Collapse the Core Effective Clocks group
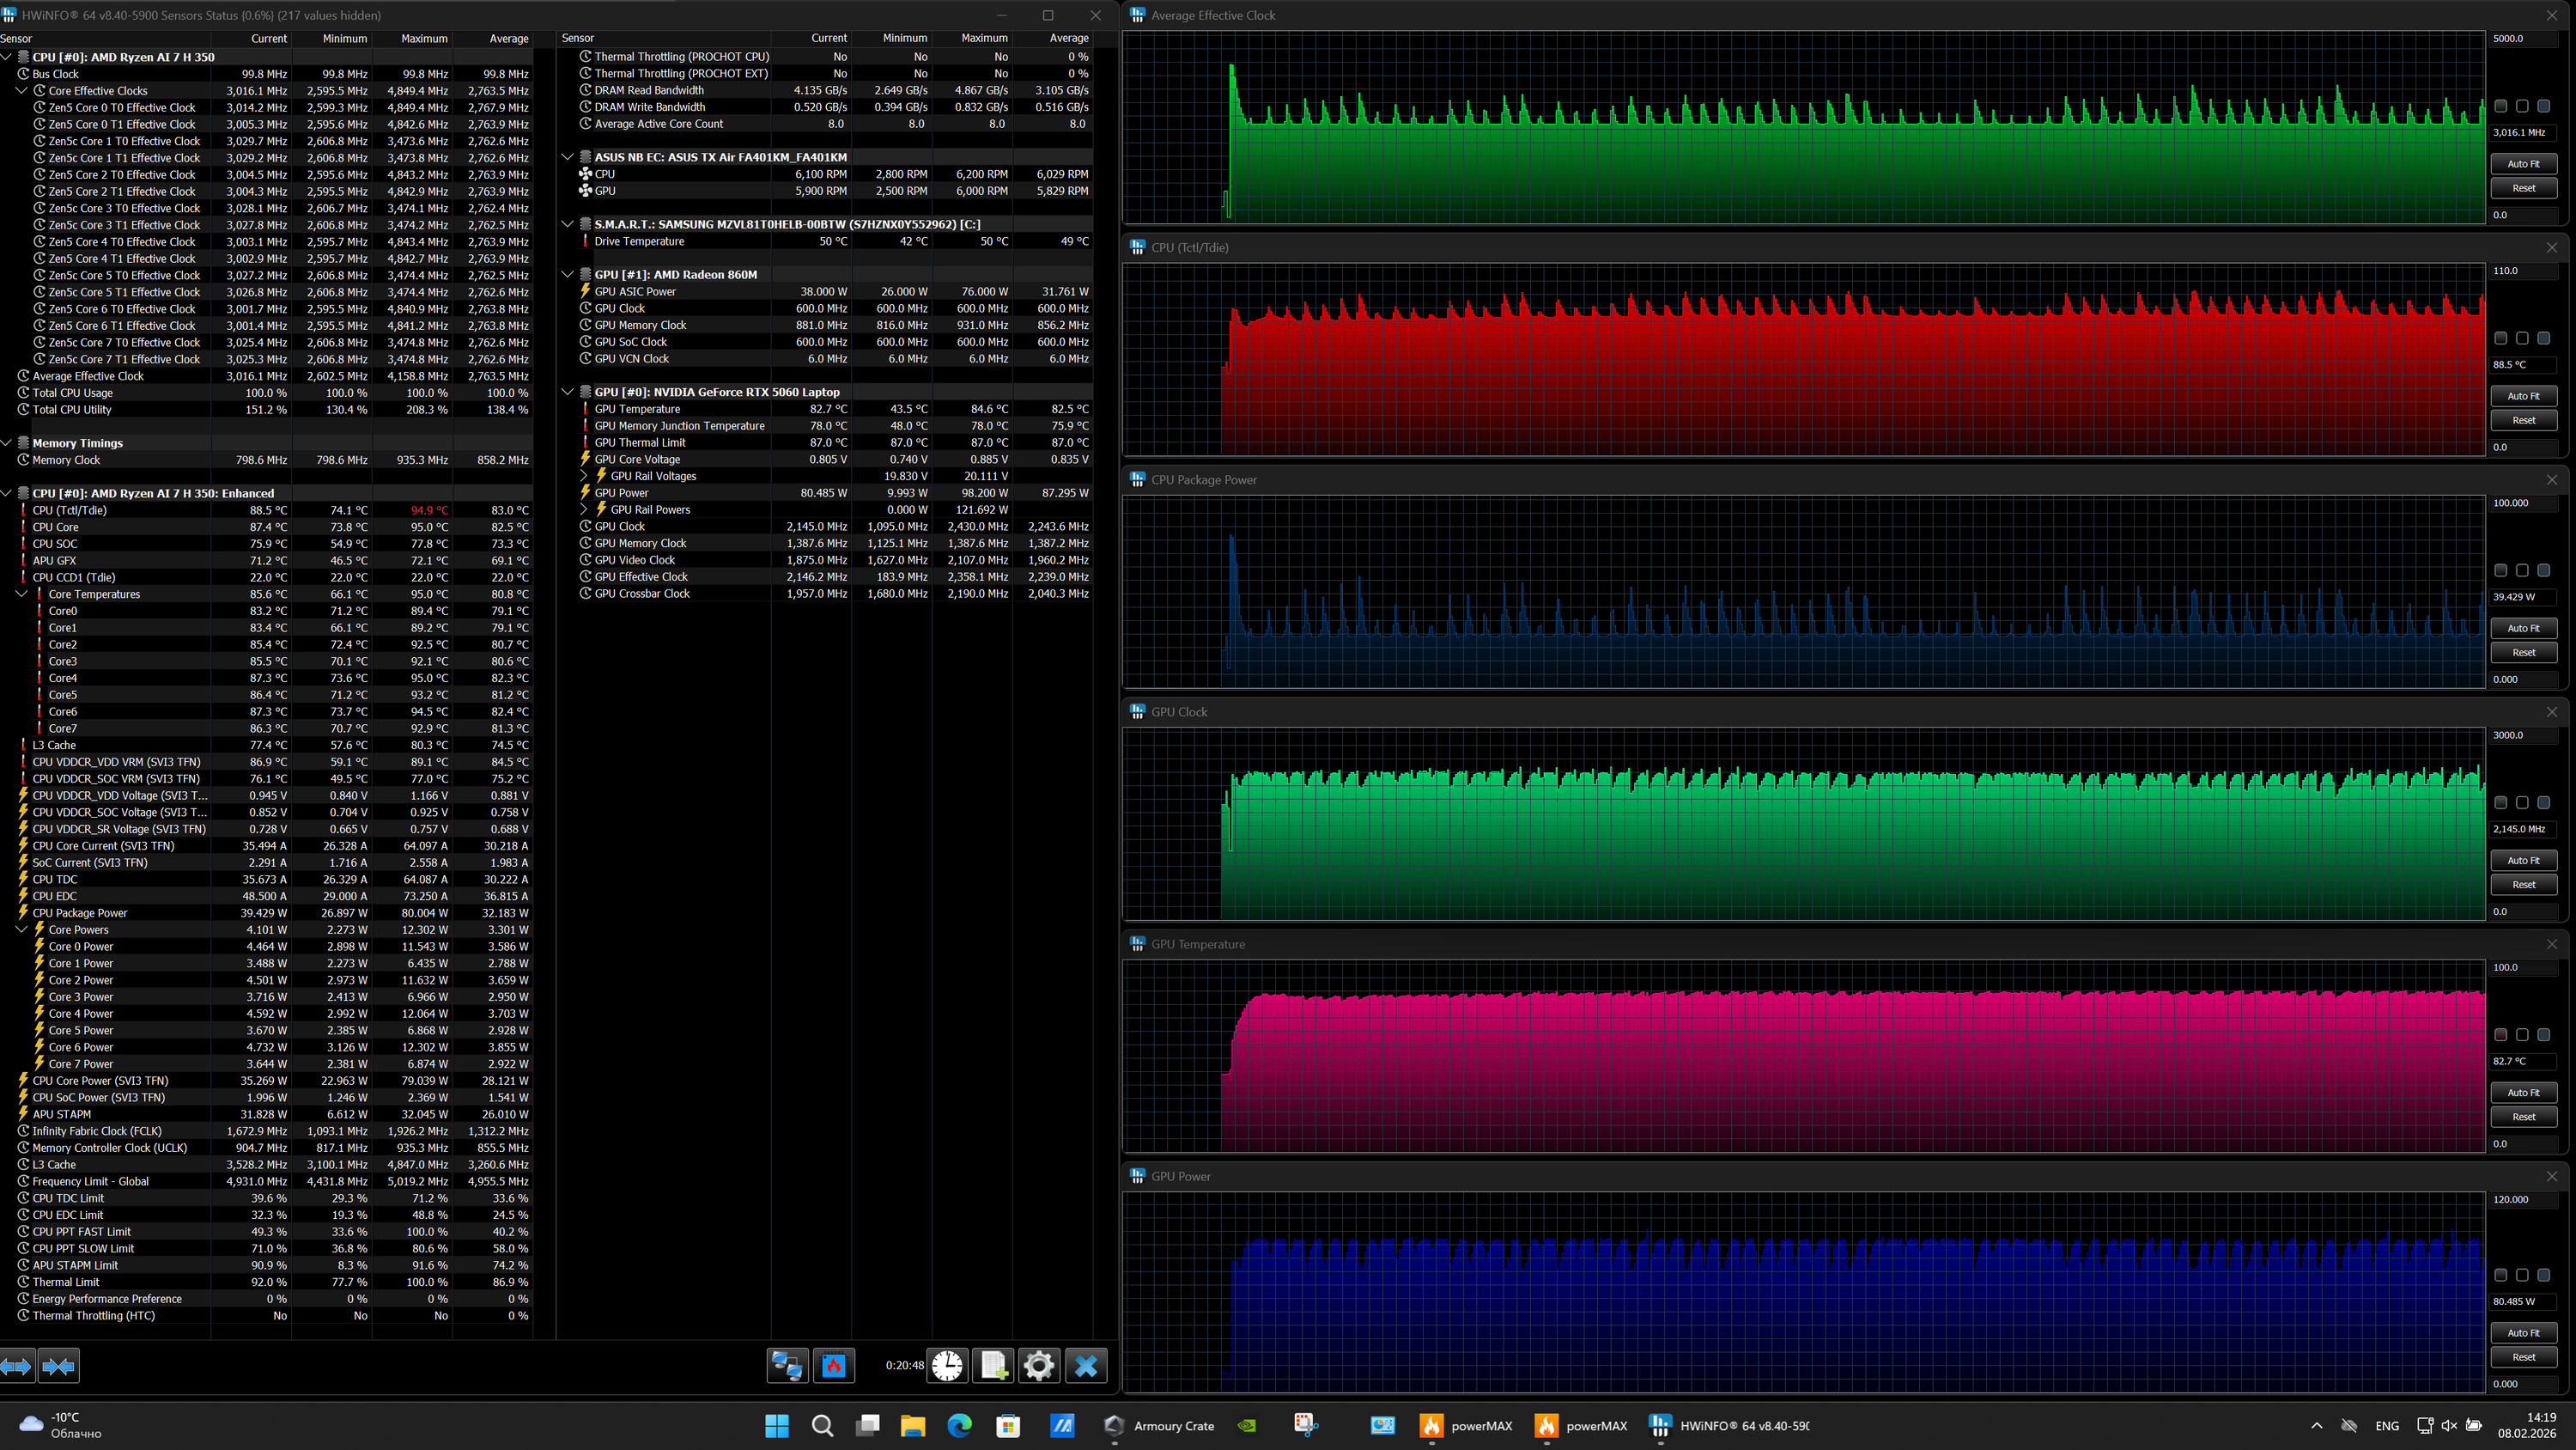The width and height of the screenshot is (2576, 1450). 21,91
